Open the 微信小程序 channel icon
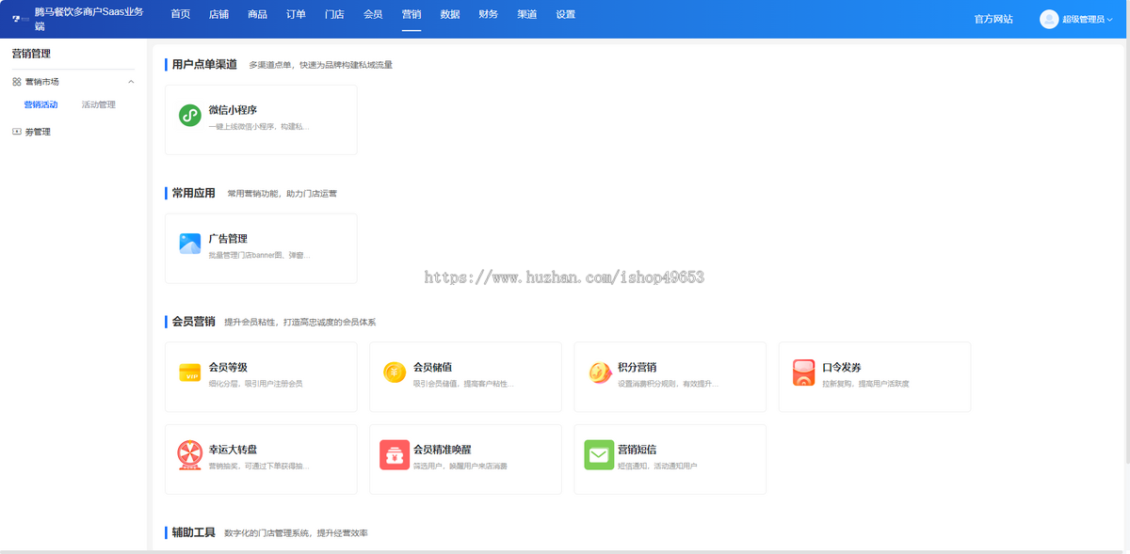 189,117
